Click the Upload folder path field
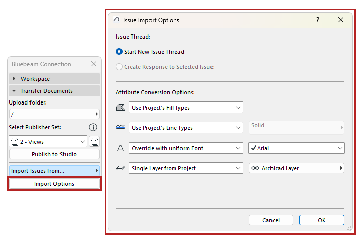 [51, 114]
